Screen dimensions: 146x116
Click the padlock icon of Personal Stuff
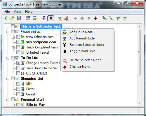point(17,99)
